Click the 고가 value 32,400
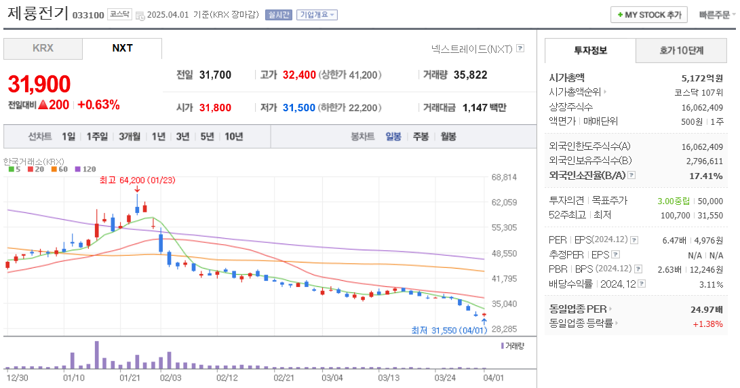740x388 pixels. 299,75
